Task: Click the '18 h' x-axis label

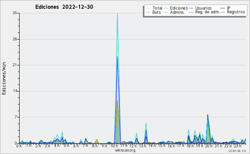Action: coord(190,146)
